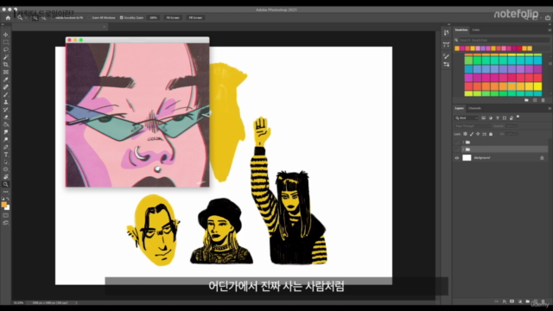Click the Fit Screen button
The height and width of the screenshot is (311, 553).
coord(173,17)
